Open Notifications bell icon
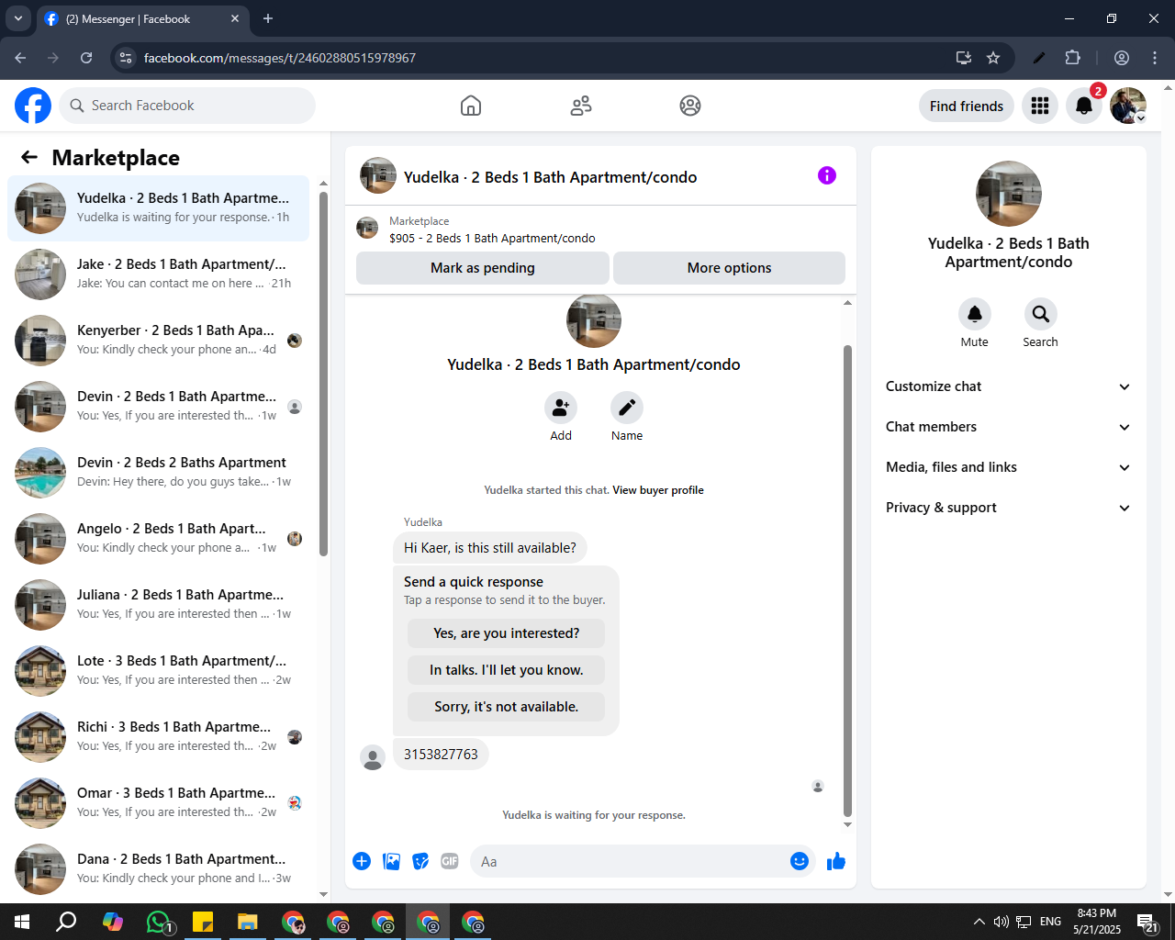This screenshot has height=940, width=1175. 1084,106
